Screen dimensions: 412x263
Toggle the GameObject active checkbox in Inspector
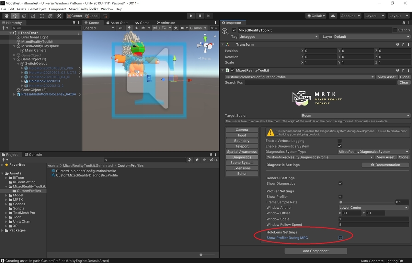tap(234, 30)
